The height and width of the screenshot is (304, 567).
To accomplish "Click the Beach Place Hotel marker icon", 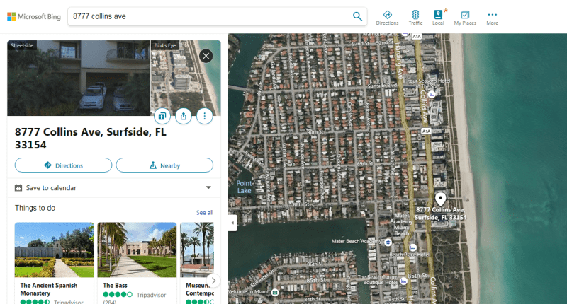I will (x=413, y=247).
